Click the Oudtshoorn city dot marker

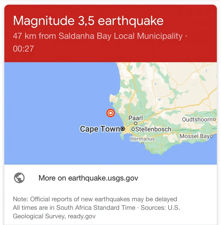click(x=214, y=119)
